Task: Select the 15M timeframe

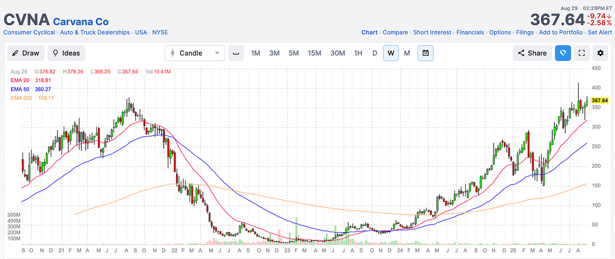Action: tap(314, 53)
